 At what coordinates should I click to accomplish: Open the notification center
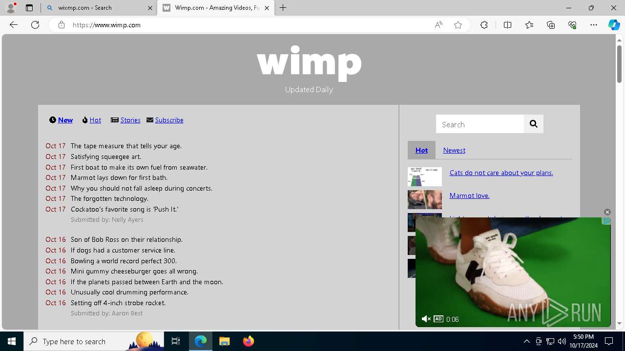click(x=609, y=341)
